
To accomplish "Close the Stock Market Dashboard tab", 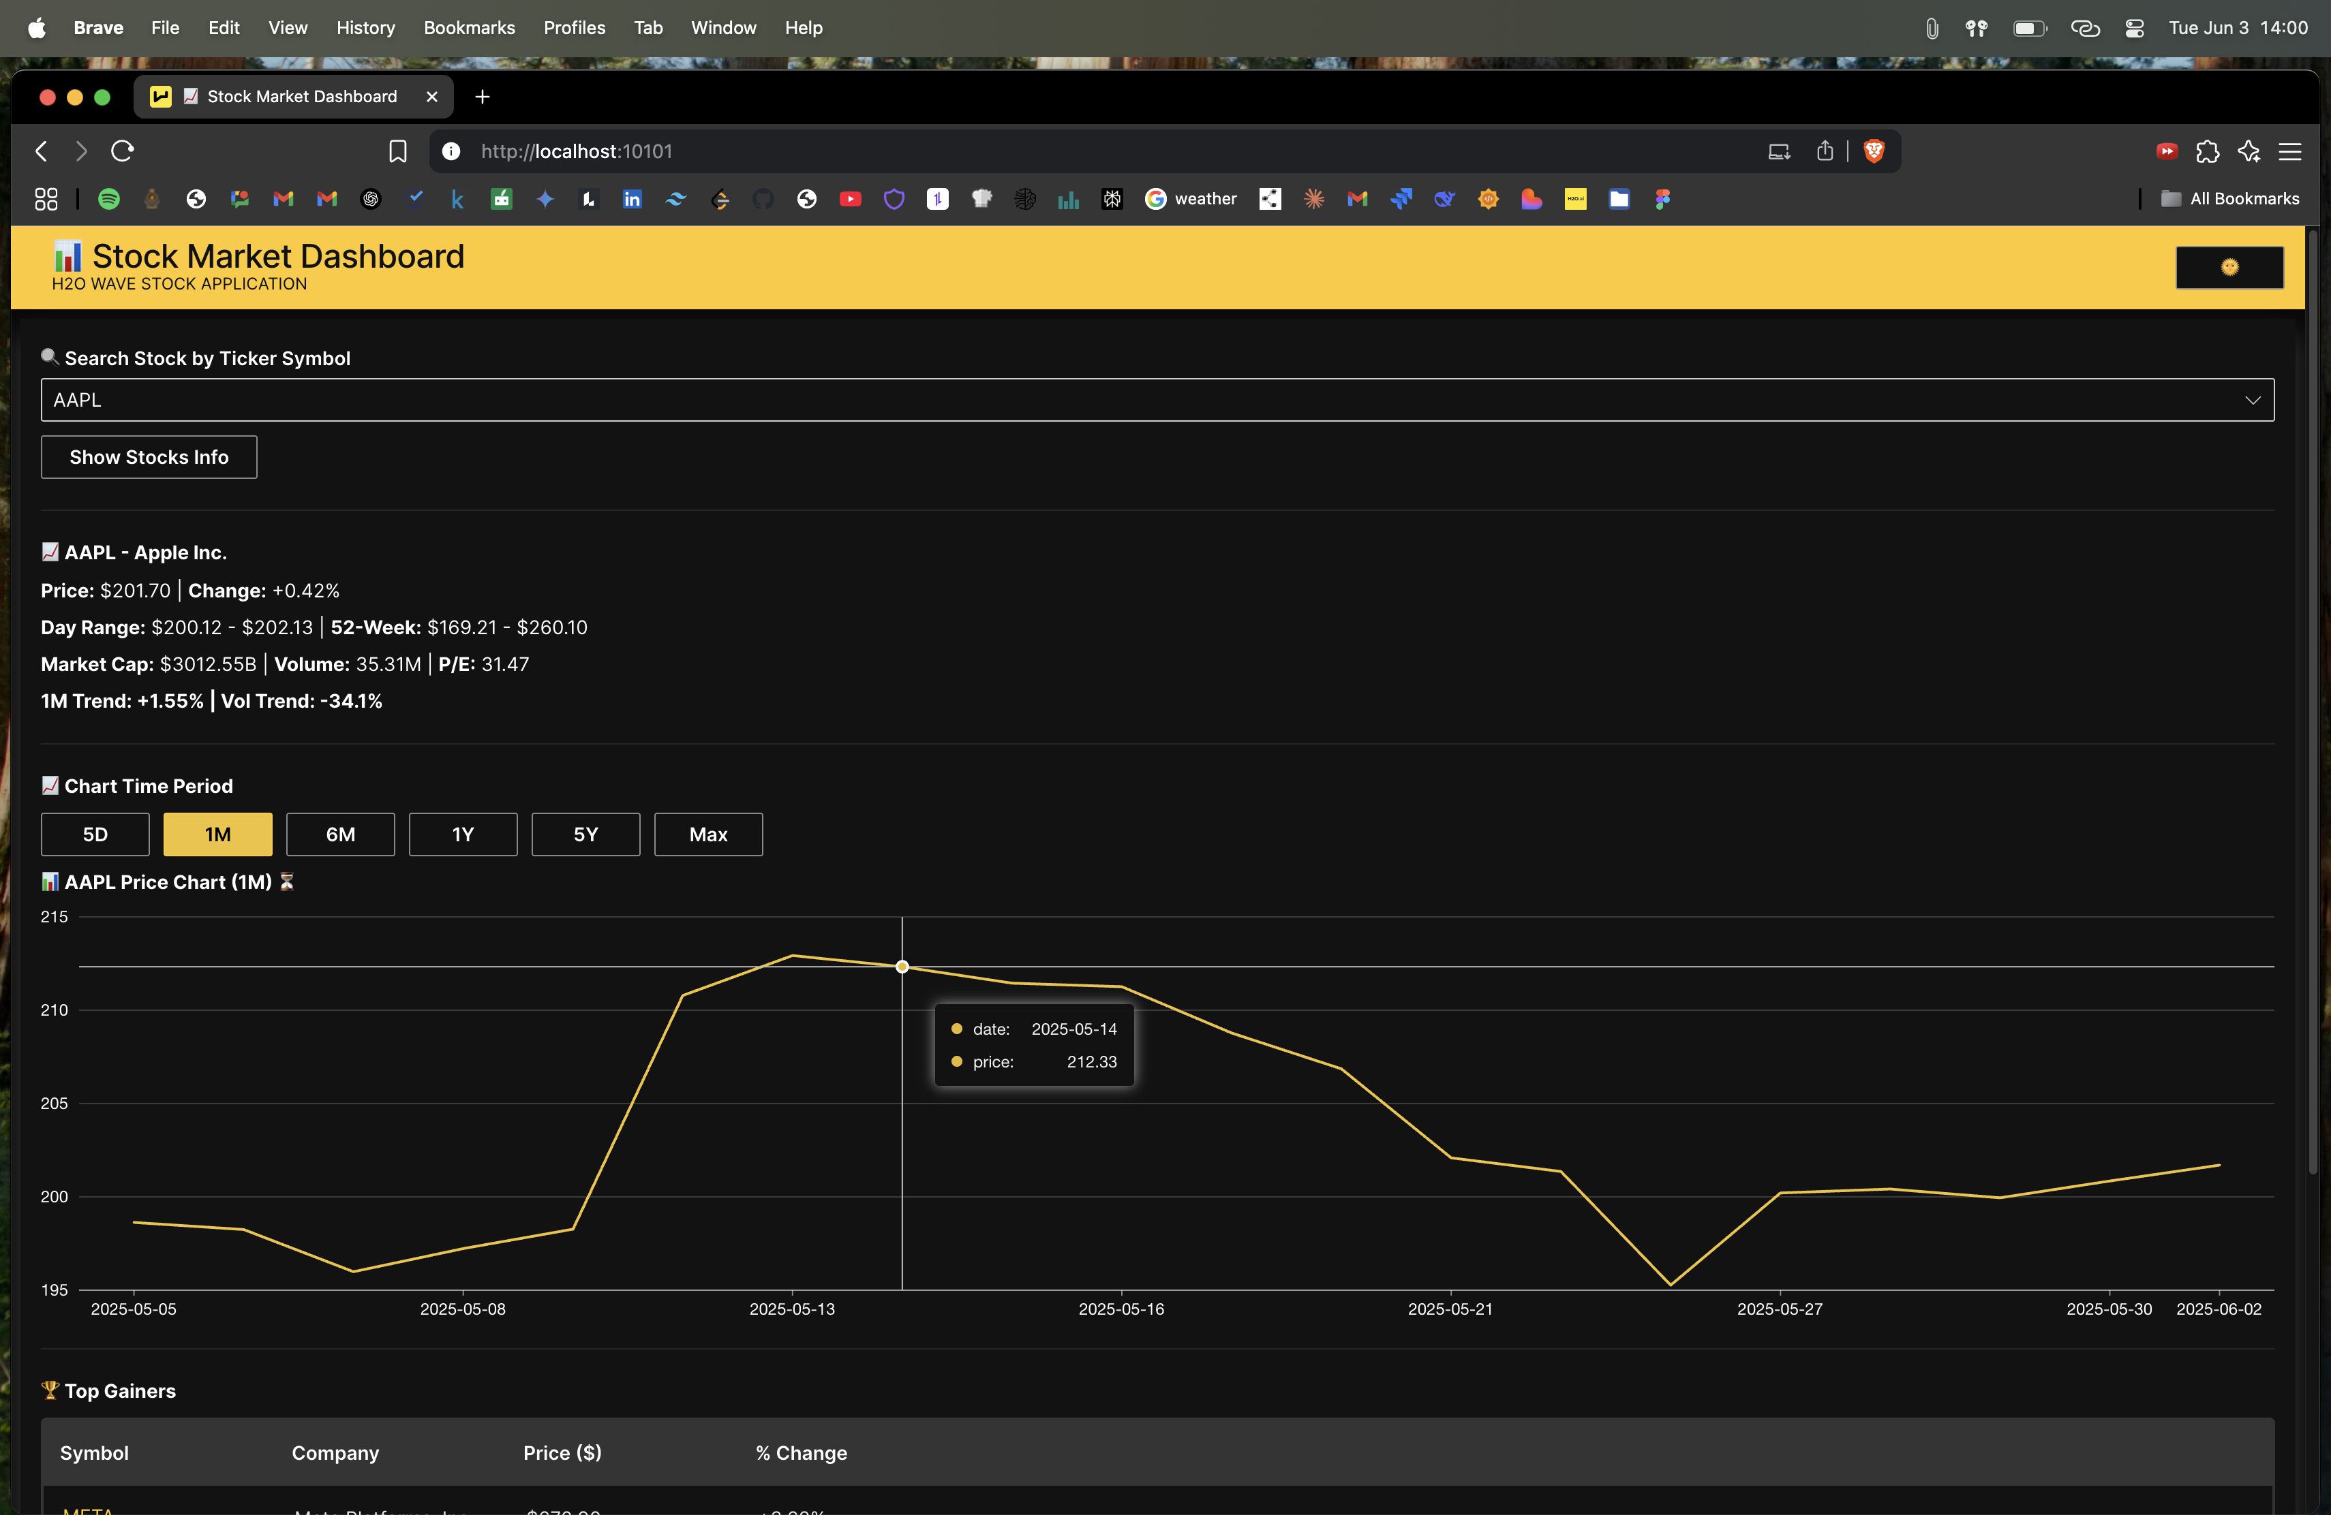I will pos(432,96).
